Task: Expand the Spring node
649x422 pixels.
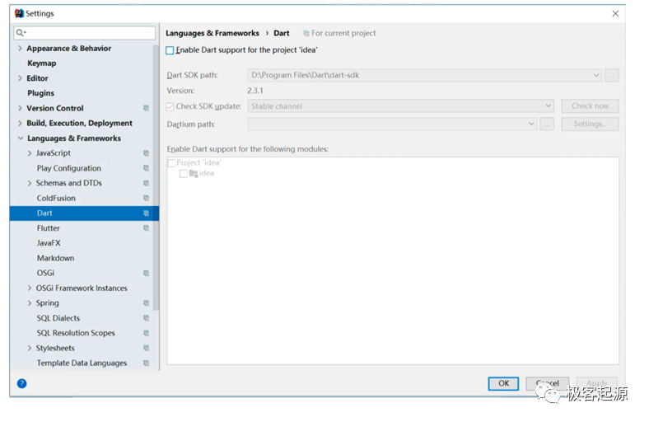Action: pyautogui.click(x=30, y=303)
